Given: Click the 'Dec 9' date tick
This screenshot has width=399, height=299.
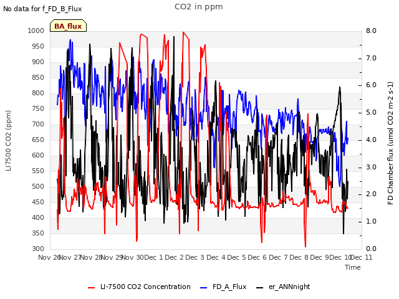Looking at the screenshot, I should click(320, 257).
